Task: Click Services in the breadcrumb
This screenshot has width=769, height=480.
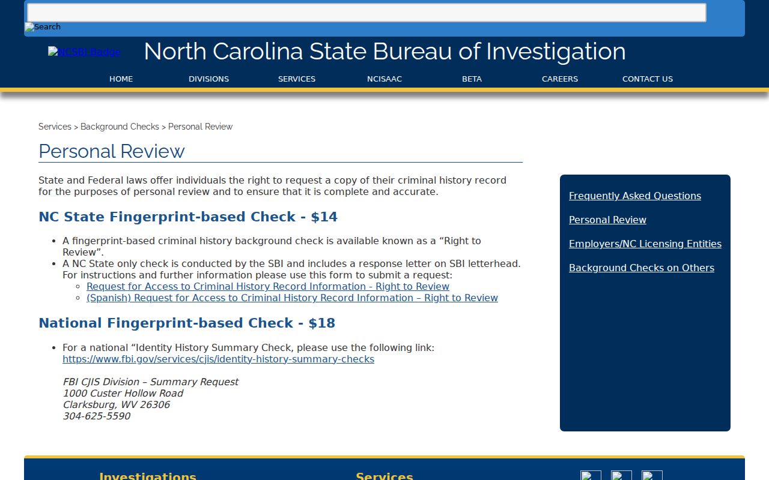Action: point(55,127)
